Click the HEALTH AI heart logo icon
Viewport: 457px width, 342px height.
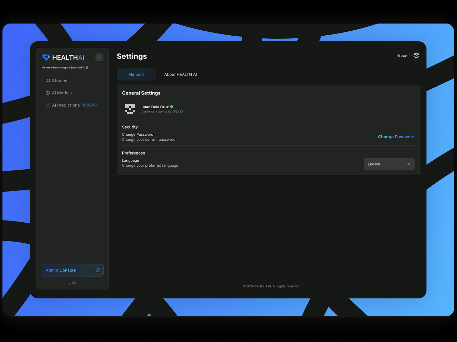pos(46,57)
